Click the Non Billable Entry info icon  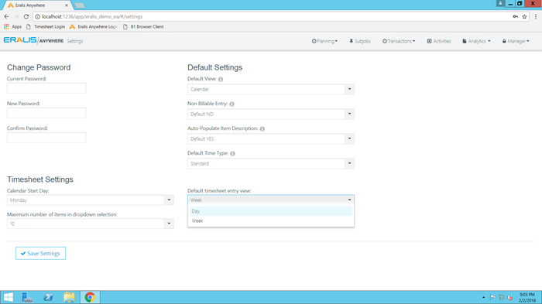232,104
